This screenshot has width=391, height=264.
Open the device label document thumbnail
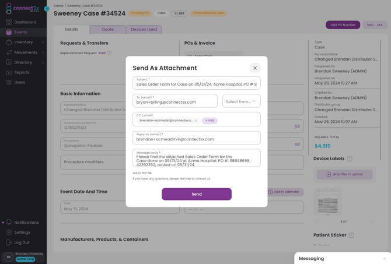pyautogui.click(x=328, y=201)
